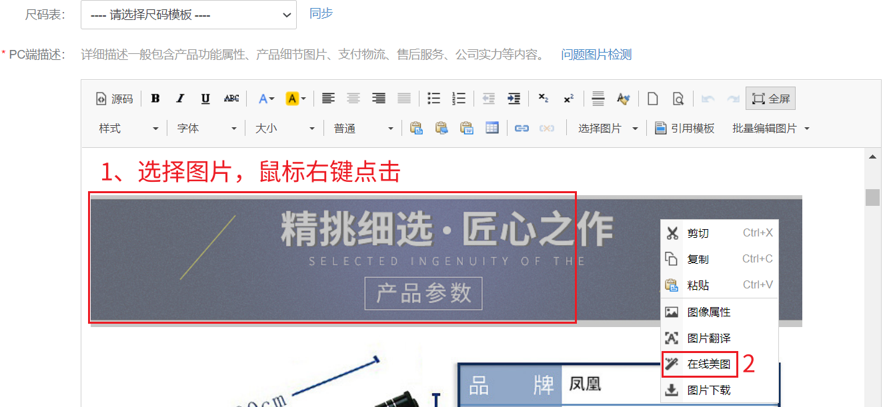Click the redo arrow
The image size is (887, 407).
733,99
